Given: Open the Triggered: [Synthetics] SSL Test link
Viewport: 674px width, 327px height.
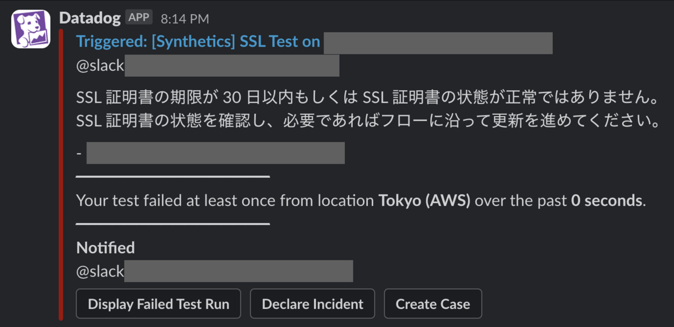Looking at the screenshot, I should (198, 42).
